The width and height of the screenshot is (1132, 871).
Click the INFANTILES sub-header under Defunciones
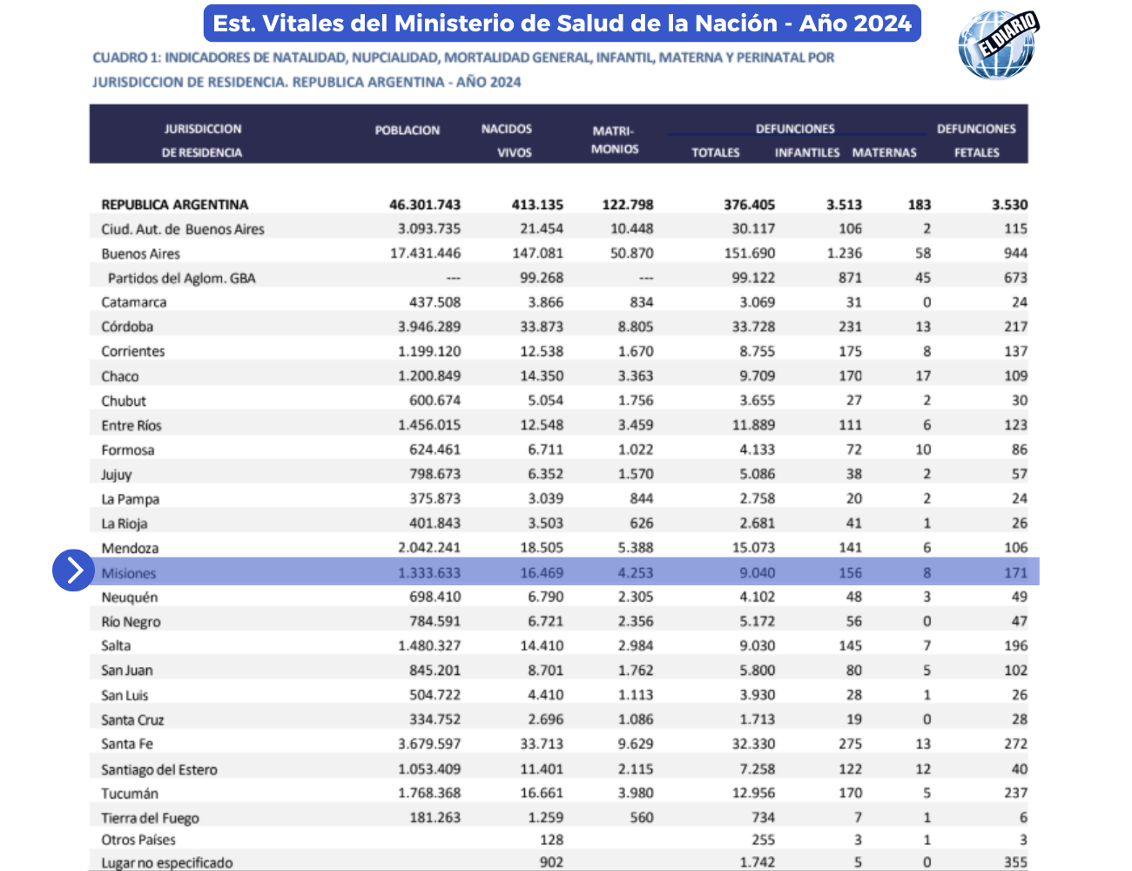pos(807,152)
